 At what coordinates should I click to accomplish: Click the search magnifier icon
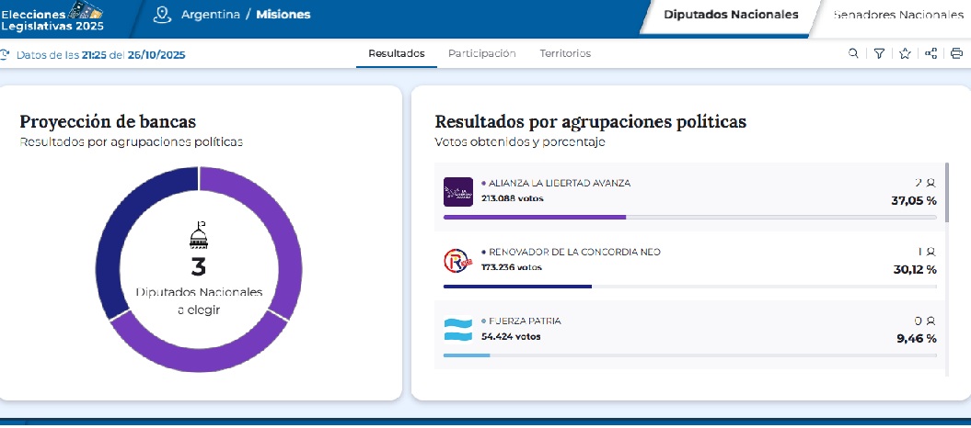tap(854, 54)
